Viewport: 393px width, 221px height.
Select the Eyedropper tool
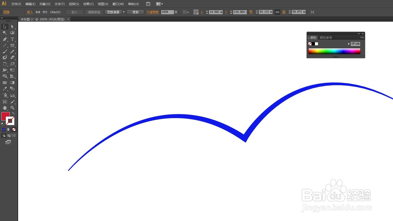5,89
